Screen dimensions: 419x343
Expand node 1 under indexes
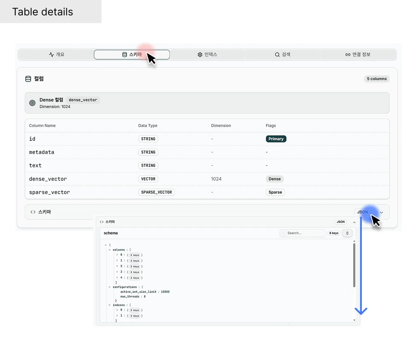coord(116,316)
